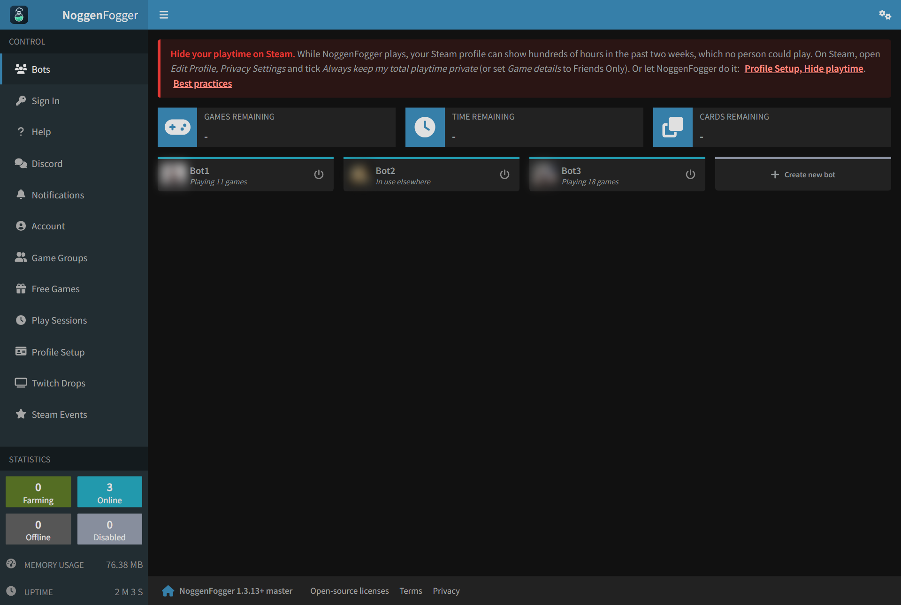The image size is (901, 605).
Task: Open Sign In in sidebar
Action: click(74, 101)
